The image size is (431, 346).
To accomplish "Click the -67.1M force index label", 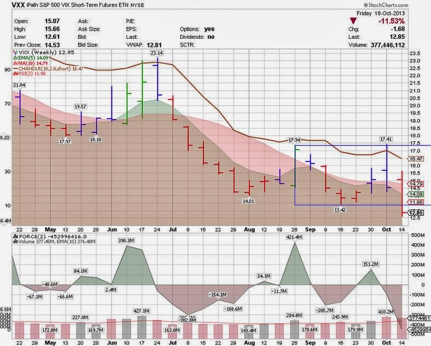I will pyautogui.click(x=35, y=297).
